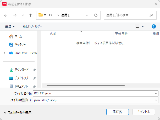The width and height of the screenshot is (160, 120).
Task: Click the pin icon beside ダウンロード
Action: coord(35,70)
